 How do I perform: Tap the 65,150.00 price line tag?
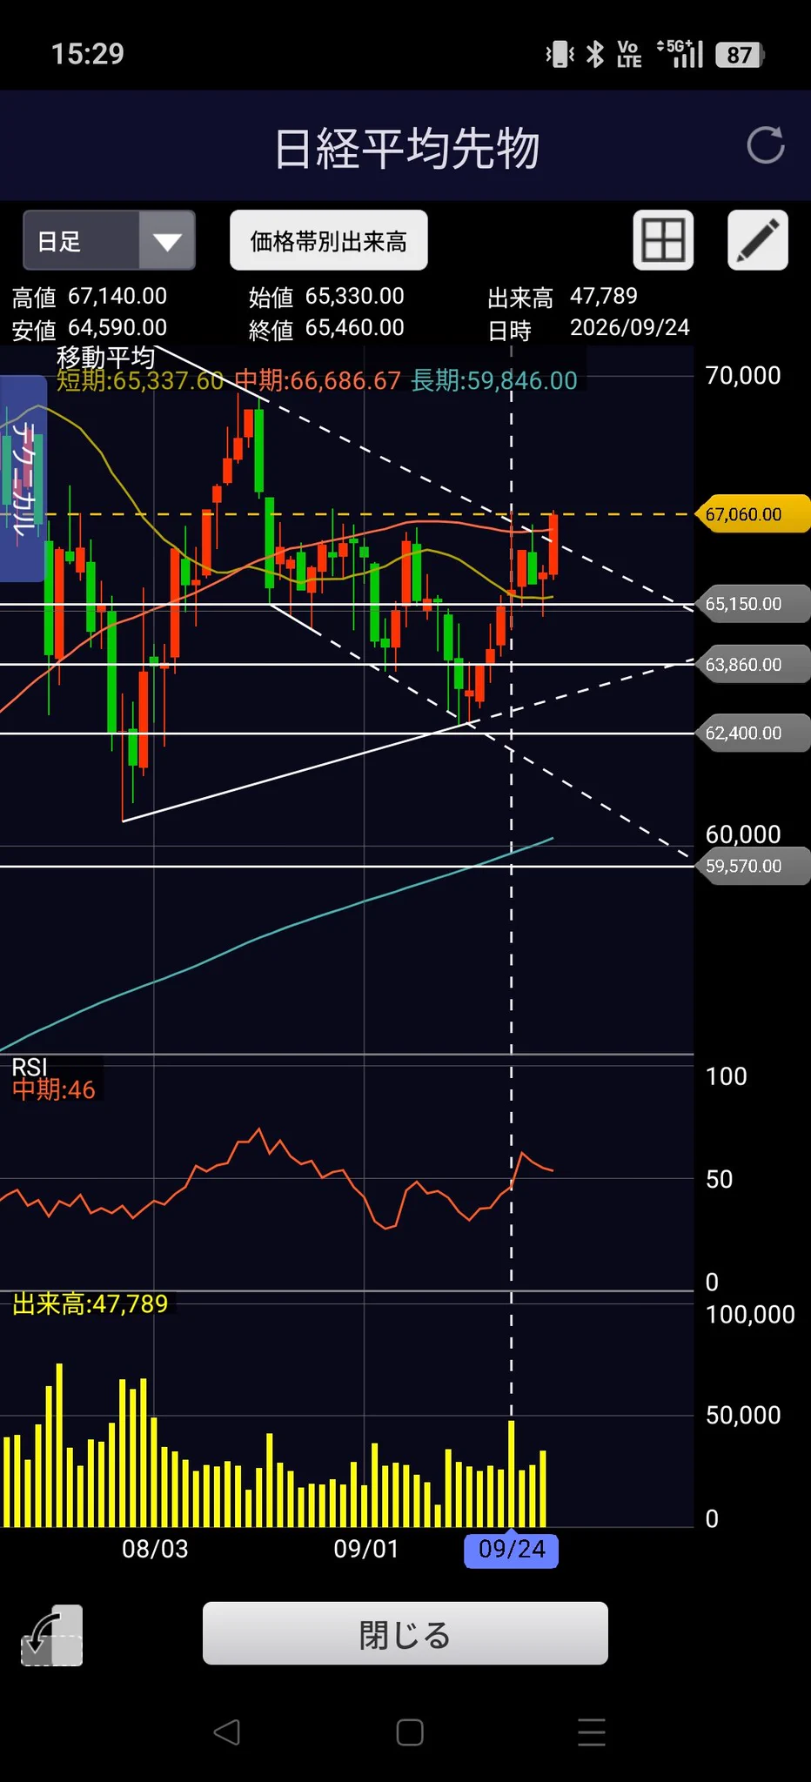(753, 604)
